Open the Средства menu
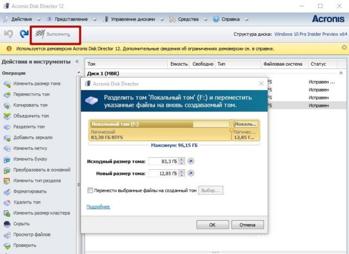The width and height of the screenshot is (349, 254). coord(188,19)
